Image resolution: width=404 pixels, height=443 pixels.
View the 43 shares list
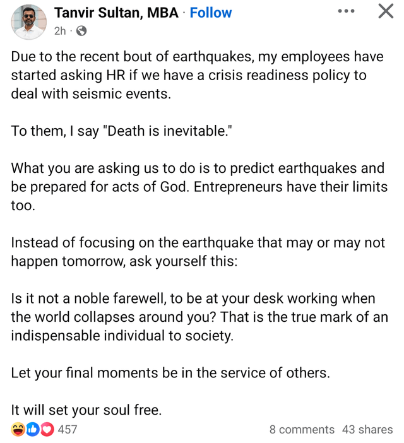coord(367,429)
